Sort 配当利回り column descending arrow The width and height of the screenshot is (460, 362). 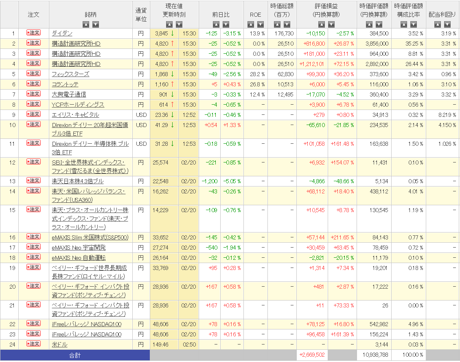coord(447,24)
